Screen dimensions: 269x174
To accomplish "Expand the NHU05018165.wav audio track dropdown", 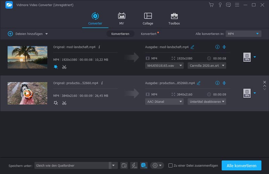I will 164,66.
